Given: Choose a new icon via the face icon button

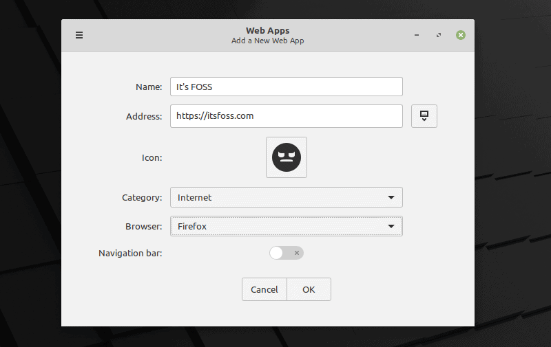Looking at the screenshot, I should point(287,157).
